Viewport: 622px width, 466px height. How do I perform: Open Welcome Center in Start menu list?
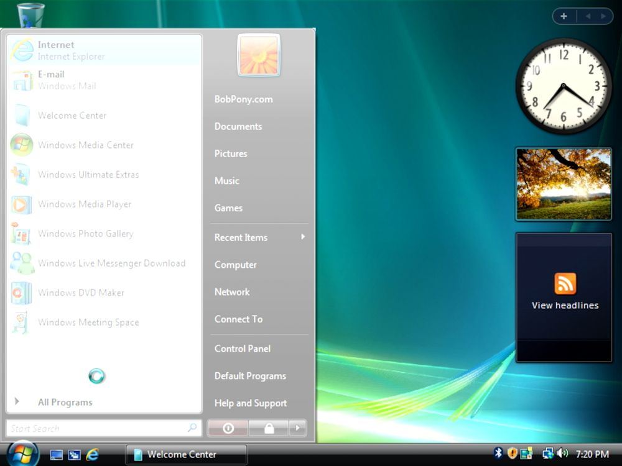[104, 116]
